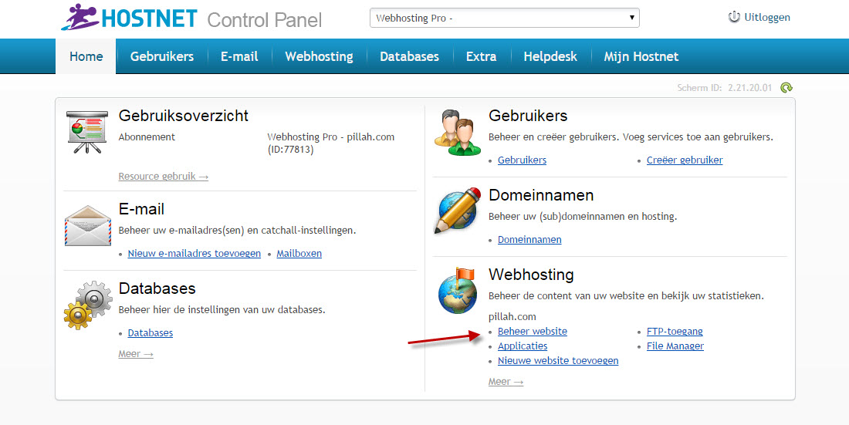Click the pillah.com text under Webhosting
849x425 pixels.
coord(512,317)
